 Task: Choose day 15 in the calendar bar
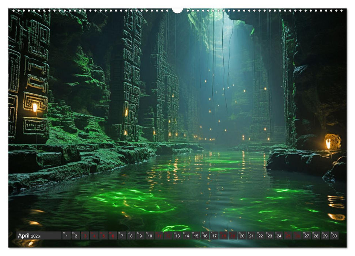(196, 236)
